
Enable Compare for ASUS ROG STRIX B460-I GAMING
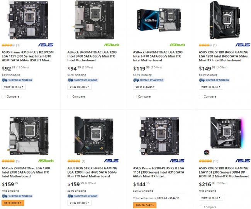click(201, 96)
